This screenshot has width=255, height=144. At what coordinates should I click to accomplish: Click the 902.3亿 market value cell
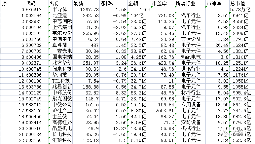242,99
